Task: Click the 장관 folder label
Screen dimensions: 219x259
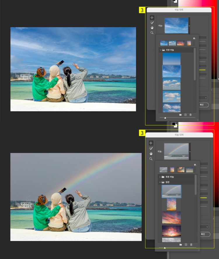Action: coord(167,182)
